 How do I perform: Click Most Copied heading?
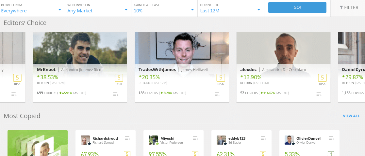tap(22, 116)
